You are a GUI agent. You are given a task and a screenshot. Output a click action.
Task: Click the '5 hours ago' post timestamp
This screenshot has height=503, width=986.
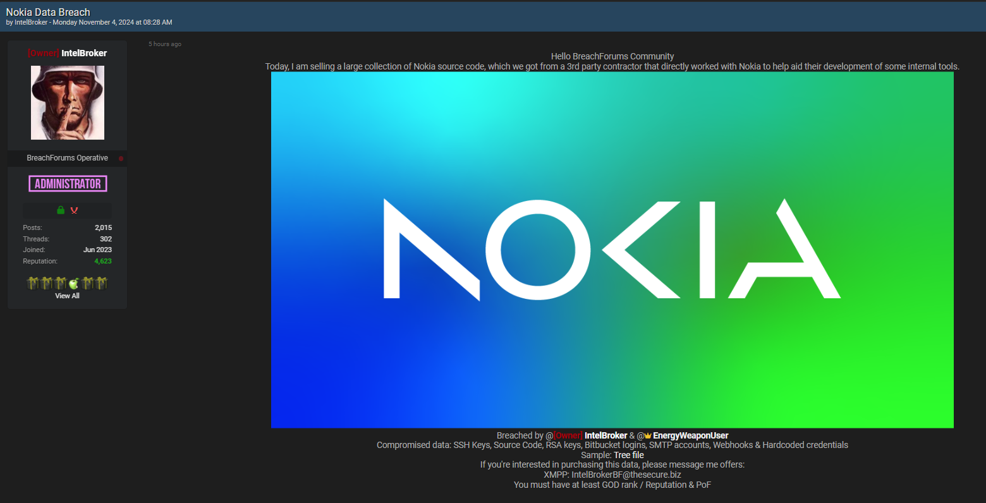pyautogui.click(x=165, y=44)
